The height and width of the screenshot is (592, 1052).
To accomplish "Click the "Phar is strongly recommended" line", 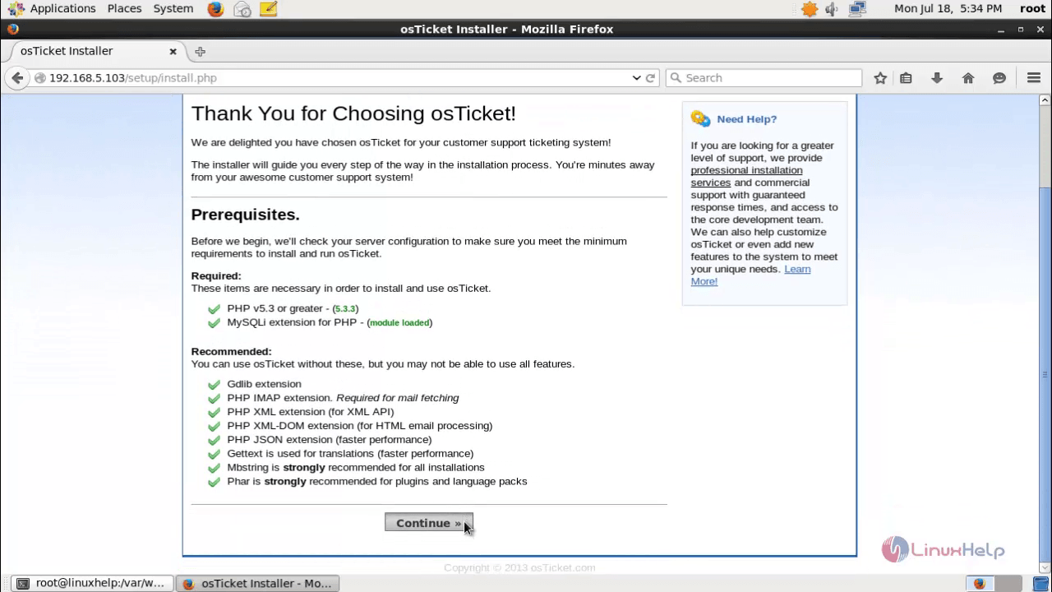I will (377, 481).
